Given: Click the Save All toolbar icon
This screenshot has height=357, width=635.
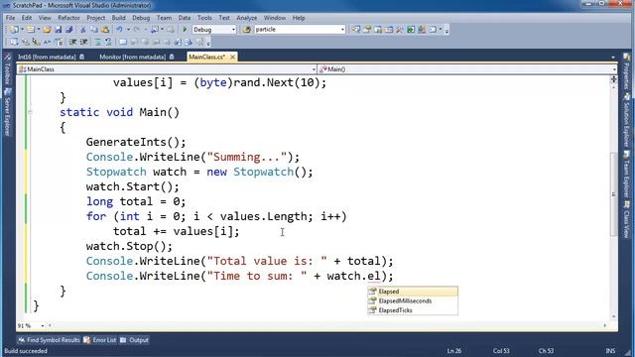Looking at the screenshot, I should 69,30.
